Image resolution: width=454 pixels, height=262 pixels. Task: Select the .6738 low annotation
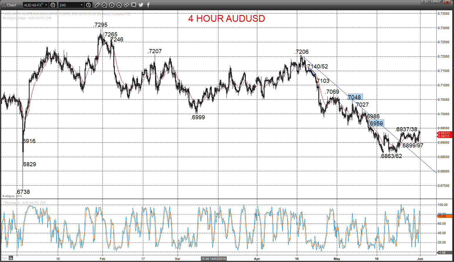[x=23, y=192]
